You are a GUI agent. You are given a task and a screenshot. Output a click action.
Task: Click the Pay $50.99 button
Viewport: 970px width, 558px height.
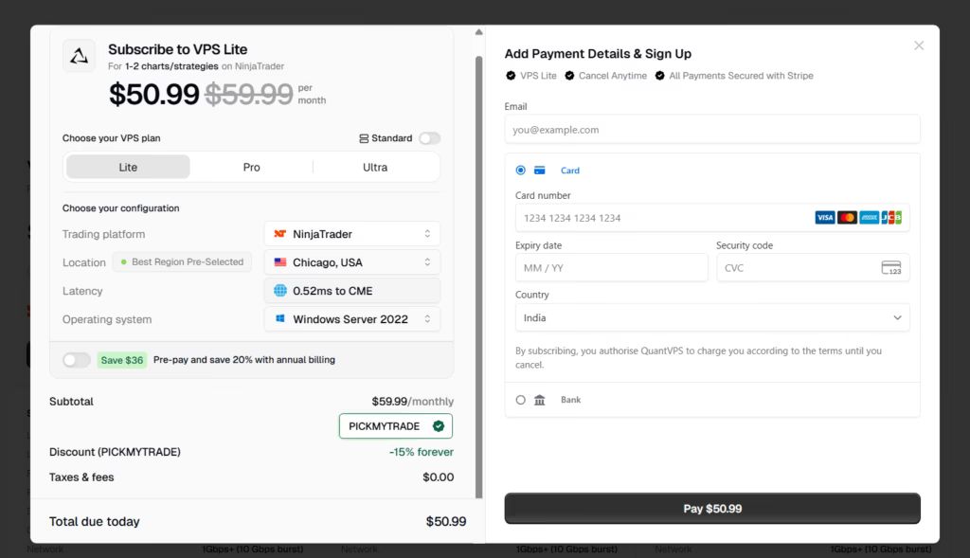(711, 508)
